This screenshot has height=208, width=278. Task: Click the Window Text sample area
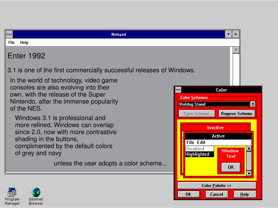coord(231,153)
